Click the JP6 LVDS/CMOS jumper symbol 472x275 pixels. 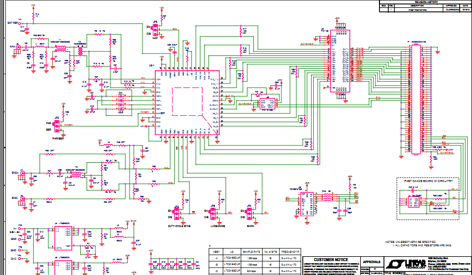(213, 214)
